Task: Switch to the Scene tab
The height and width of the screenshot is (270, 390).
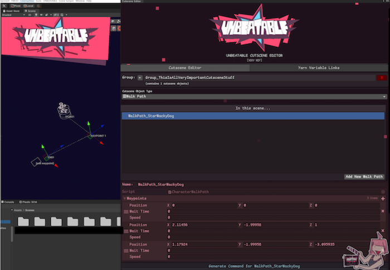Action: click(x=30, y=11)
